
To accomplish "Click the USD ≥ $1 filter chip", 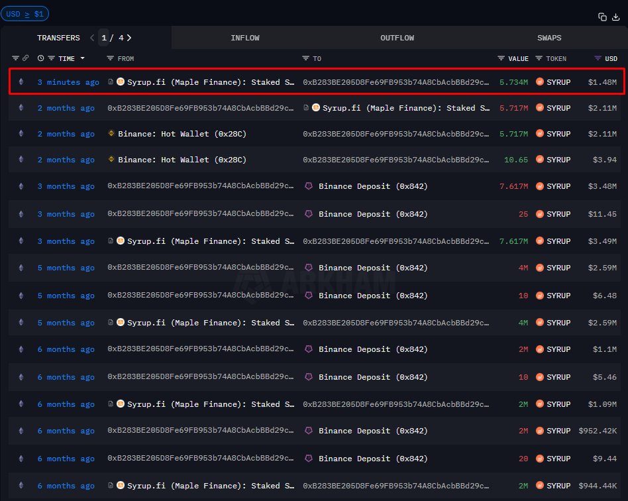I will 25,14.
